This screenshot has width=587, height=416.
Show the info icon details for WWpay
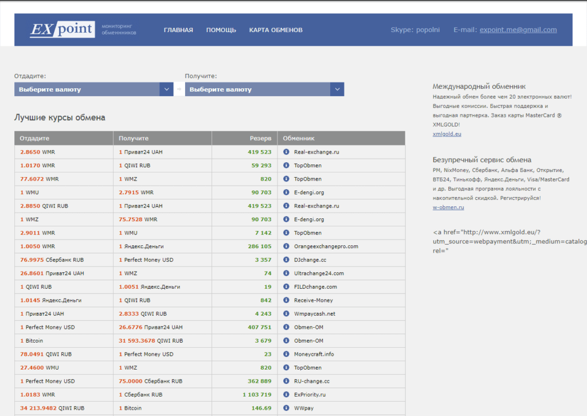pos(287,408)
